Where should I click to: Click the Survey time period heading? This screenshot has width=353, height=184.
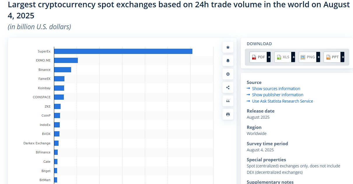[x=267, y=143]
